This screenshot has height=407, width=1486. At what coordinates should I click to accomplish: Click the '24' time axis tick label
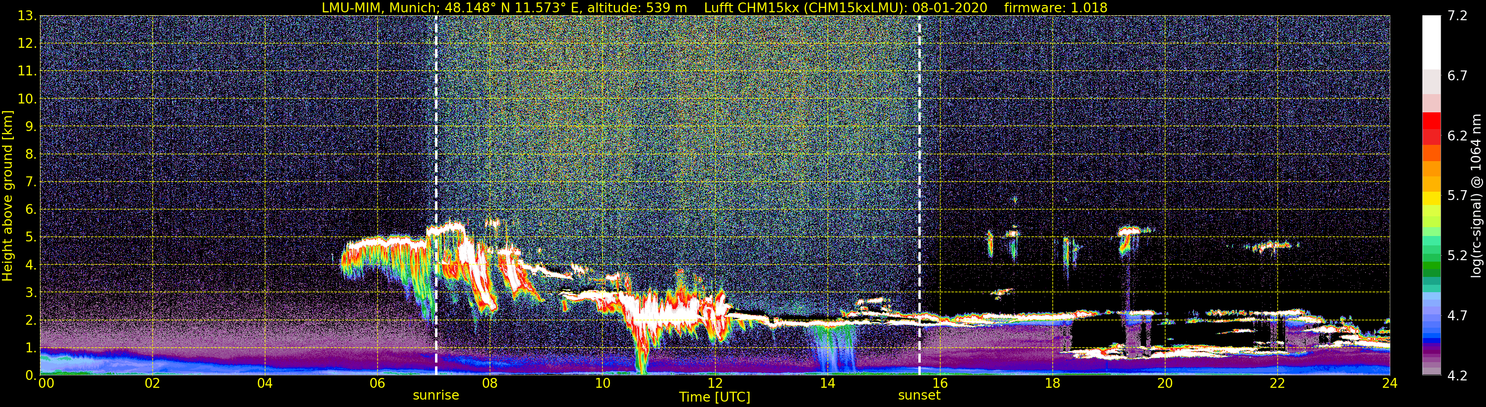[x=1389, y=383]
